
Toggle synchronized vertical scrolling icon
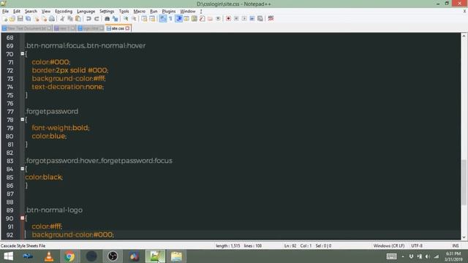(x=144, y=19)
